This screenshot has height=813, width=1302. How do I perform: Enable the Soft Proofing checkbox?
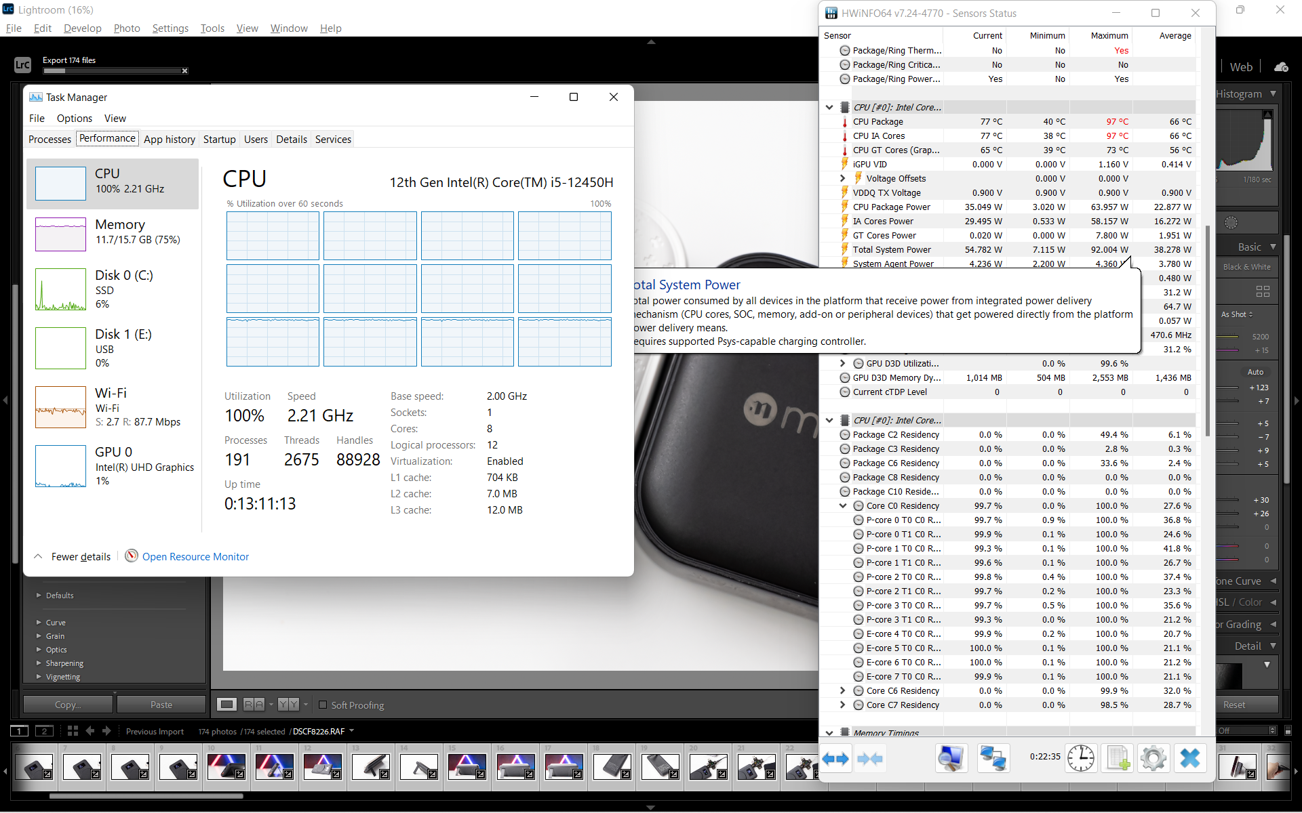tap(323, 705)
